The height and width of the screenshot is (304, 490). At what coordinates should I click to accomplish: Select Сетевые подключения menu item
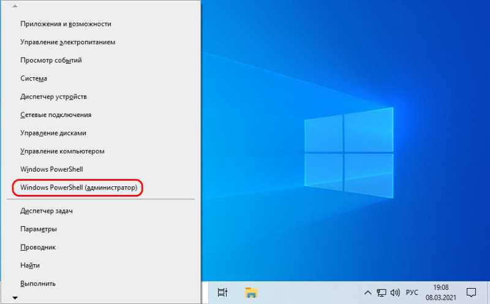click(x=100, y=115)
